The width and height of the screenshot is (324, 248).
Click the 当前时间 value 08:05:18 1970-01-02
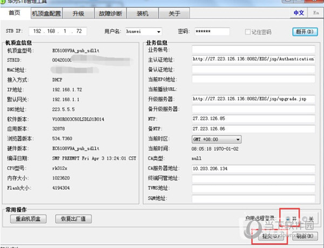[215, 149]
